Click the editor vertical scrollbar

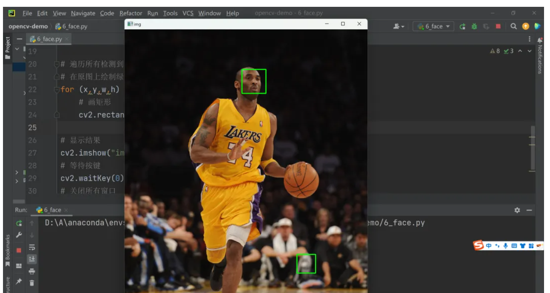(532, 148)
